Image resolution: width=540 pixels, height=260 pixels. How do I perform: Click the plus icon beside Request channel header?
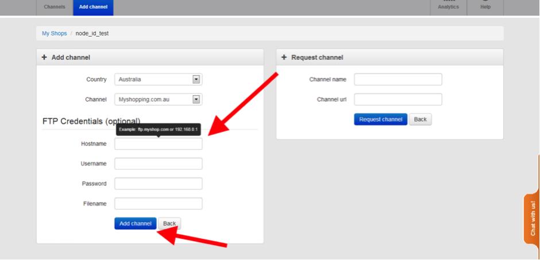click(284, 57)
